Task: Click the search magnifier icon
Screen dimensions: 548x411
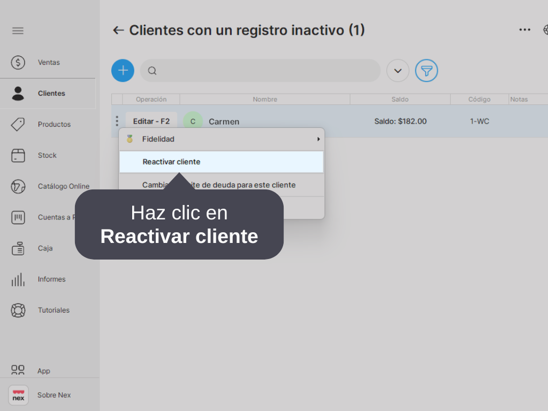Action: click(x=152, y=71)
